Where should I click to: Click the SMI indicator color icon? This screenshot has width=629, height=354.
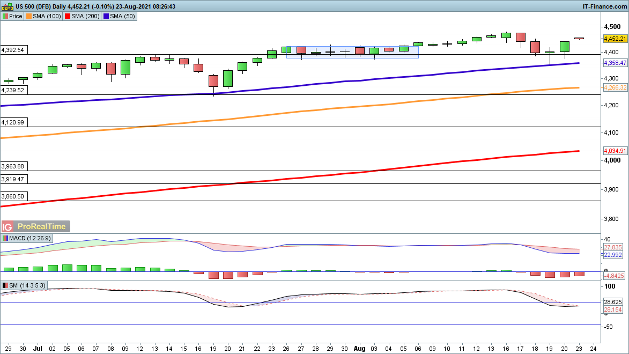[5, 285]
